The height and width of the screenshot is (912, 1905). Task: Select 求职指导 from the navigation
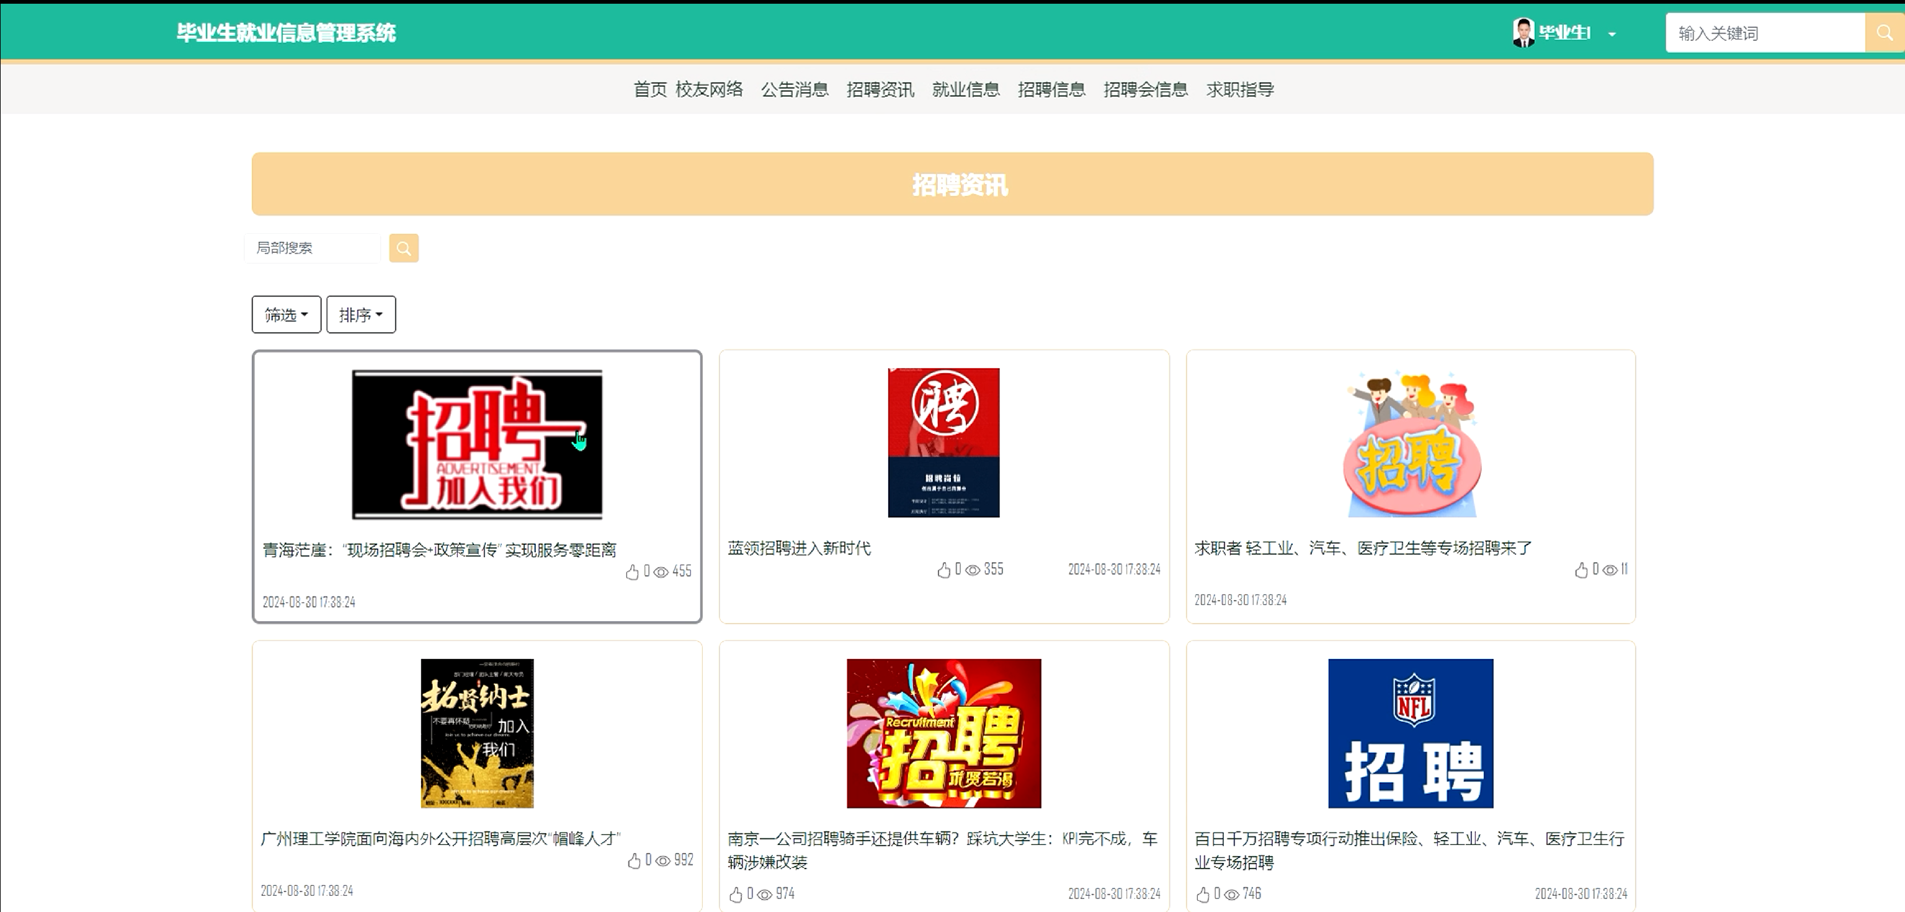(1240, 89)
